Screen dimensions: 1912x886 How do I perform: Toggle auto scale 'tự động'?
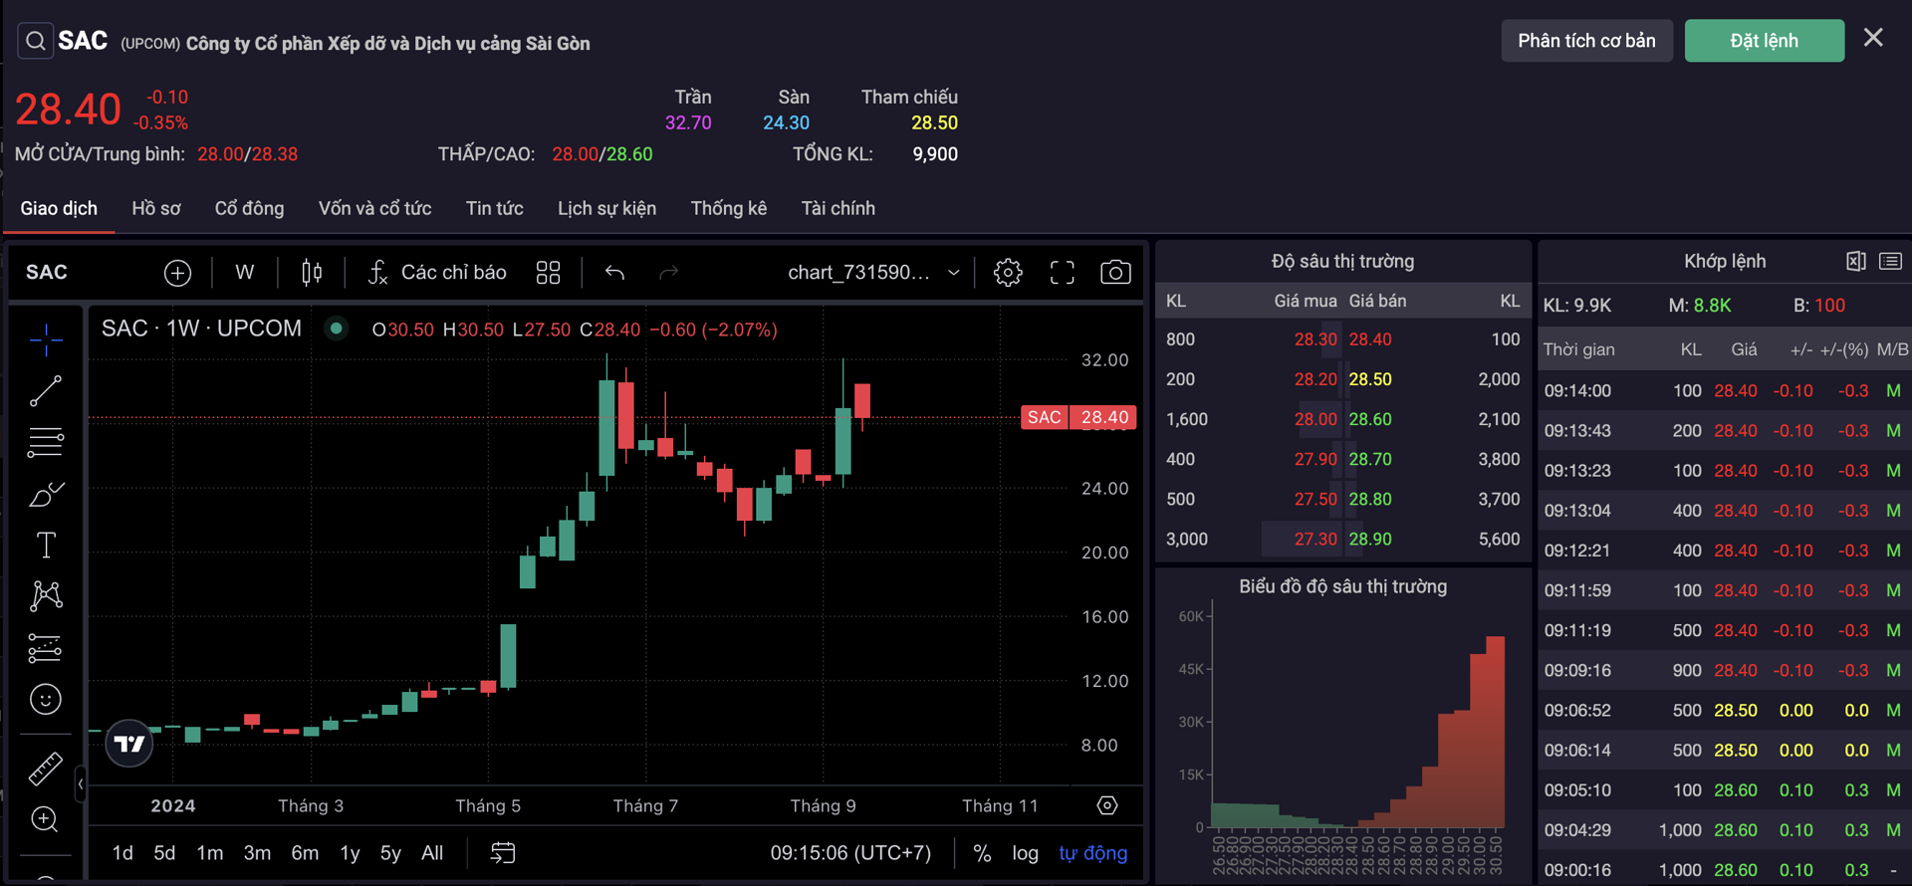pyautogui.click(x=1092, y=853)
